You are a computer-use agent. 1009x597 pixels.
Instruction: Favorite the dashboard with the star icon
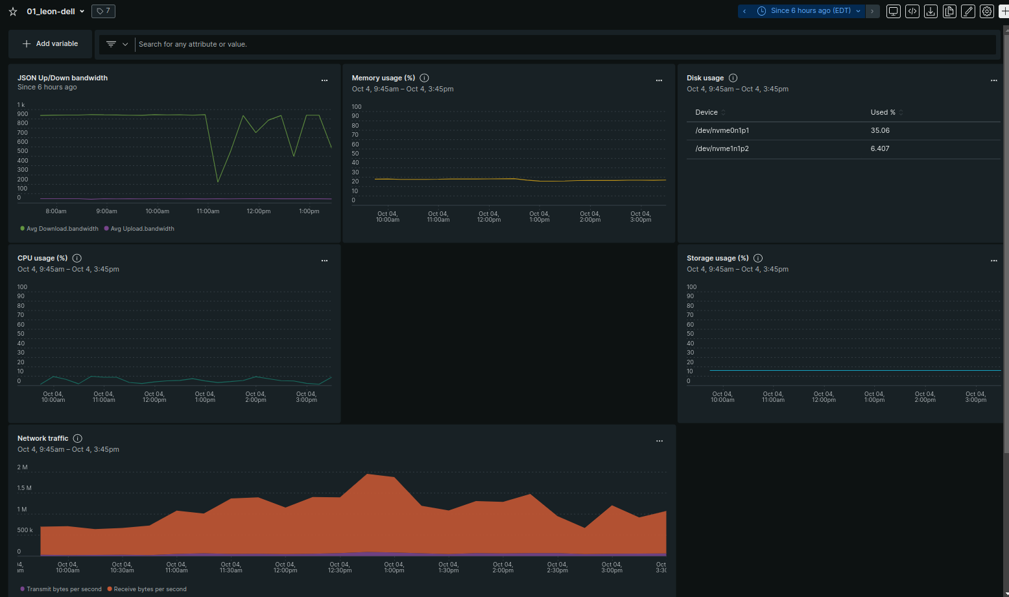12,11
